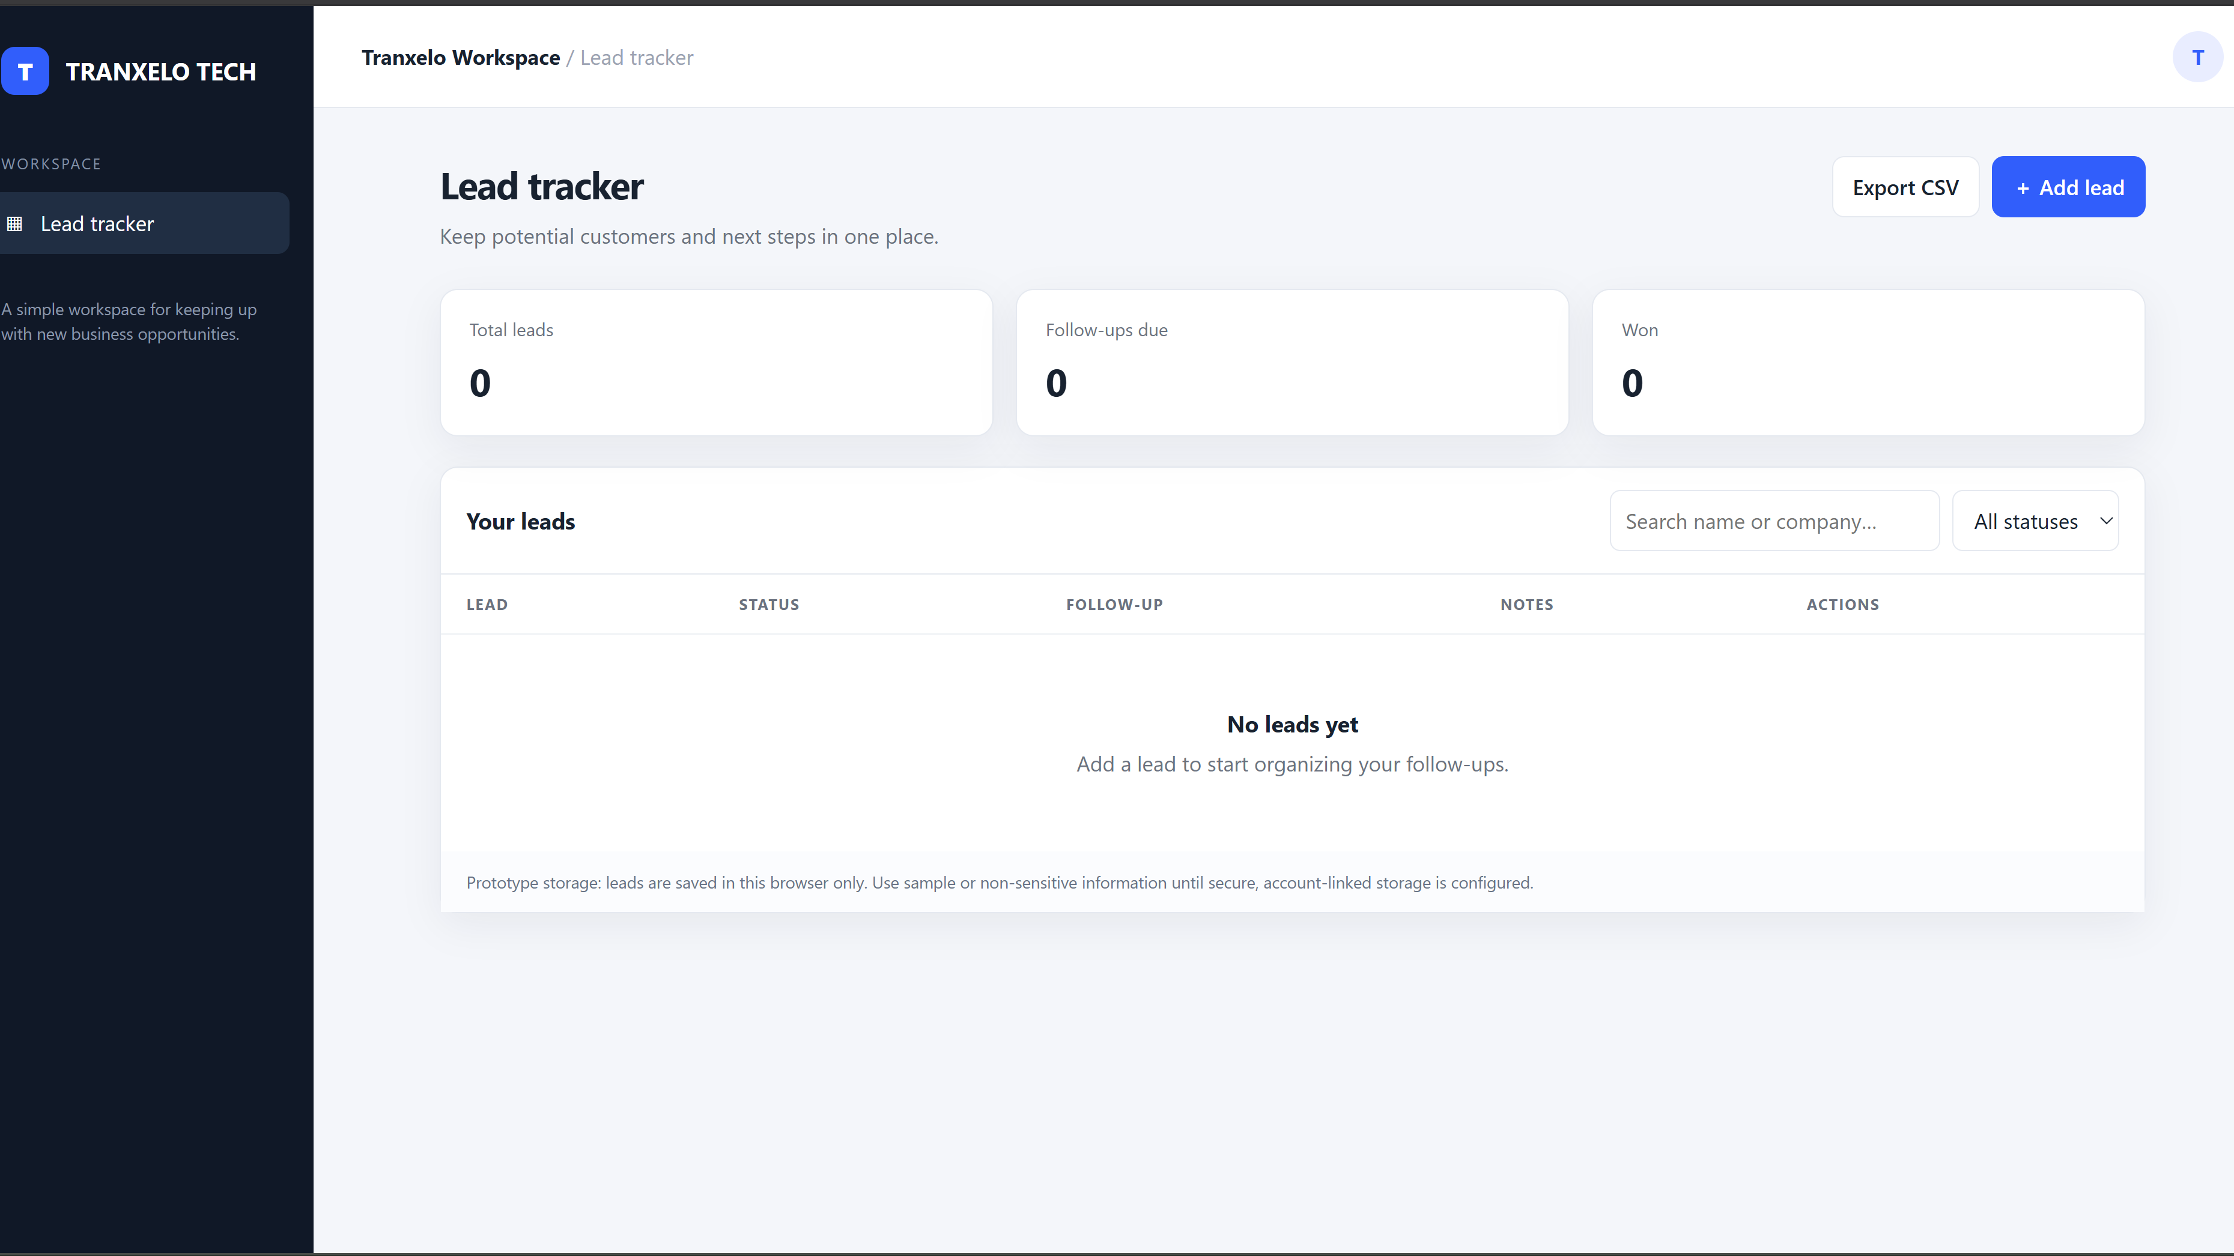Viewport: 2234px width, 1256px height.
Task: Click Tranxelo Workspace breadcrumb link
Action: click(x=461, y=57)
